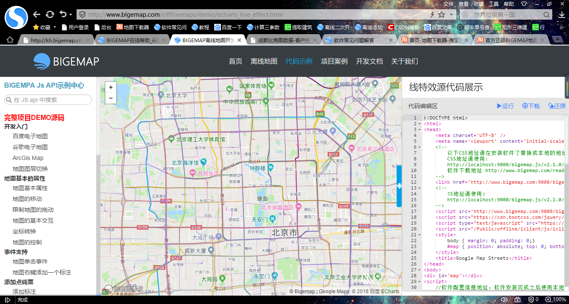
Task: Click the magnifier search icon in the search box
Action: pos(546,15)
